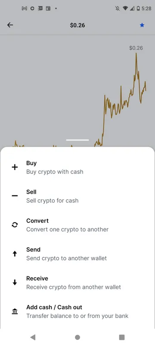Select Buy crypto with cash
This screenshot has height=346, width=155.
77,167
